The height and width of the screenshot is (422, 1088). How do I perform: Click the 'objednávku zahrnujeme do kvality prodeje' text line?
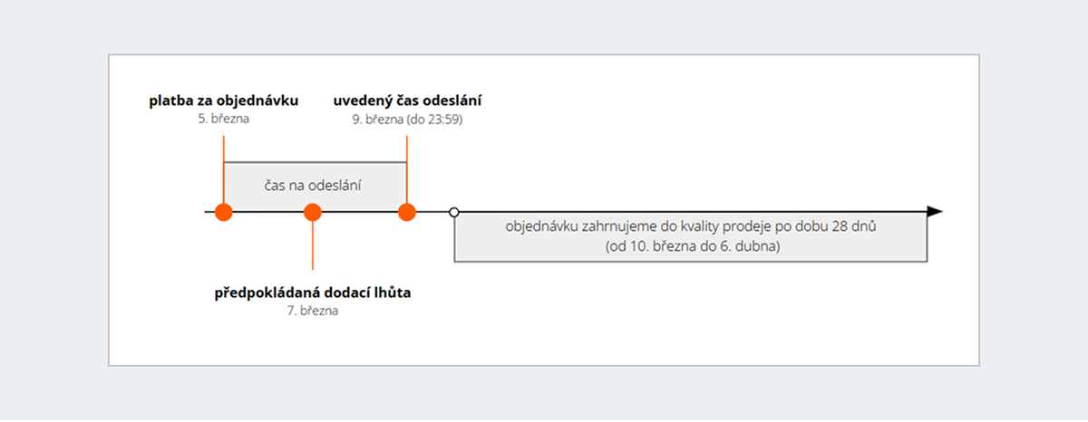pos(691,226)
